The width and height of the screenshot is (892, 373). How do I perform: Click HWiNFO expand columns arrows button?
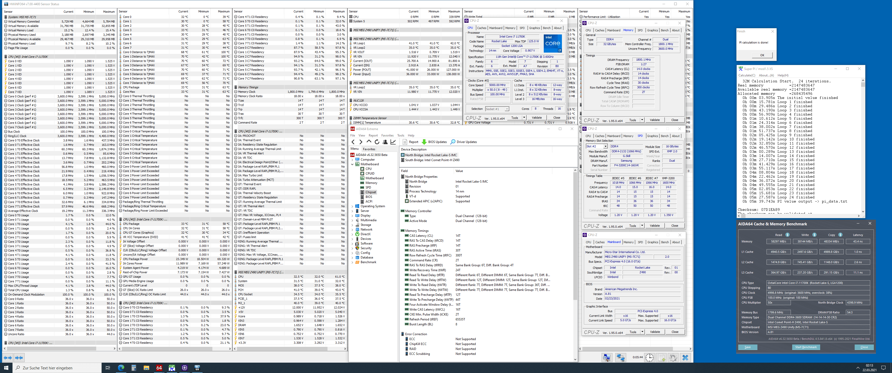coord(8,357)
